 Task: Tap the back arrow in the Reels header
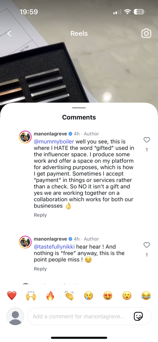click(x=9, y=33)
